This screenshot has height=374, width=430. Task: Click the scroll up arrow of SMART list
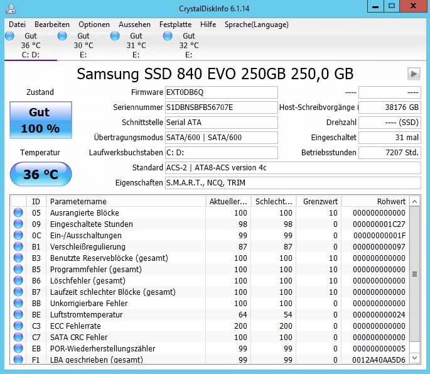415,202
